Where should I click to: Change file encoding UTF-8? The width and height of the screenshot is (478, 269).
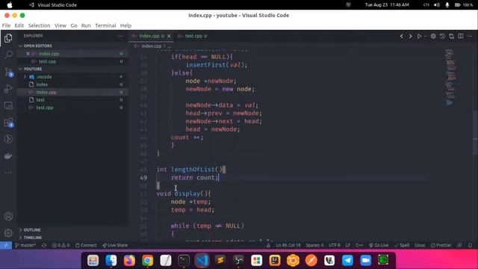click(x=335, y=245)
